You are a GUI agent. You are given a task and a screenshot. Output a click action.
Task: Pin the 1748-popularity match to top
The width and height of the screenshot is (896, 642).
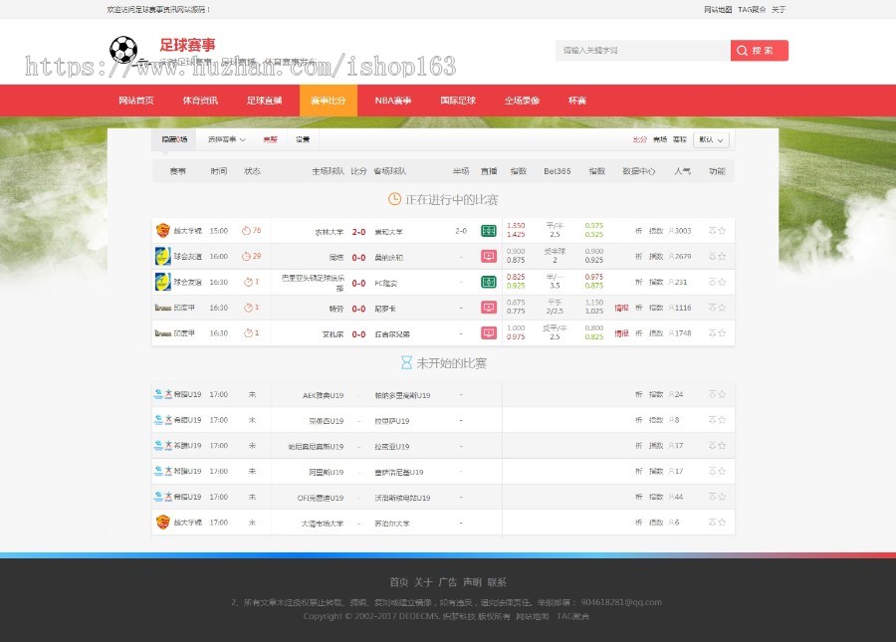(x=712, y=333)
